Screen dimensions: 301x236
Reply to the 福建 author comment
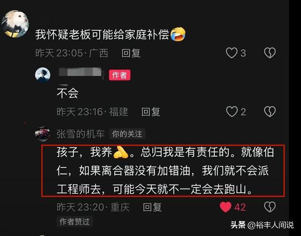click(150, 112)
